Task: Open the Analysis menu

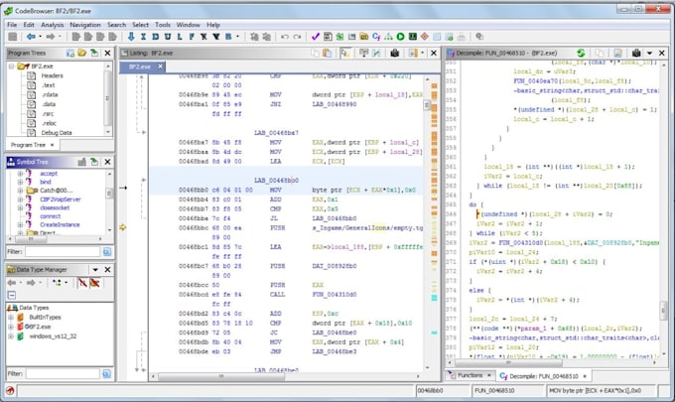Action: click(x=52, y=25)
